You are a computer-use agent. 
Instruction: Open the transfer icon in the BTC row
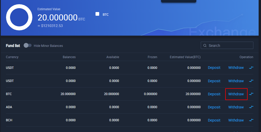pos(251,94)
